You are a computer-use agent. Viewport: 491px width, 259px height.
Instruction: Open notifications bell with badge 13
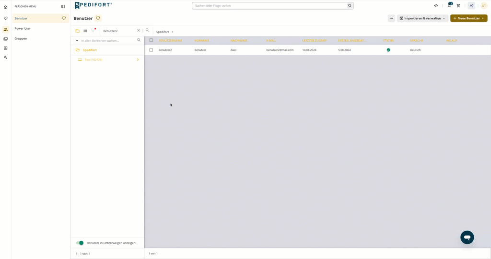(449, 5)
